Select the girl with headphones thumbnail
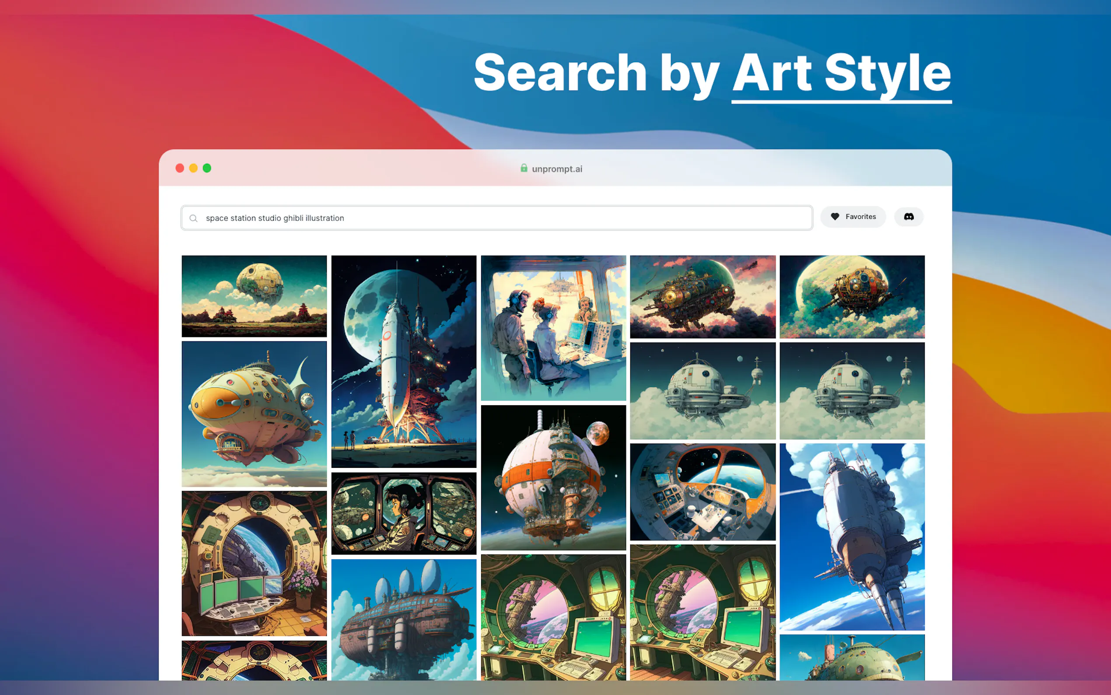 [404, 512]
